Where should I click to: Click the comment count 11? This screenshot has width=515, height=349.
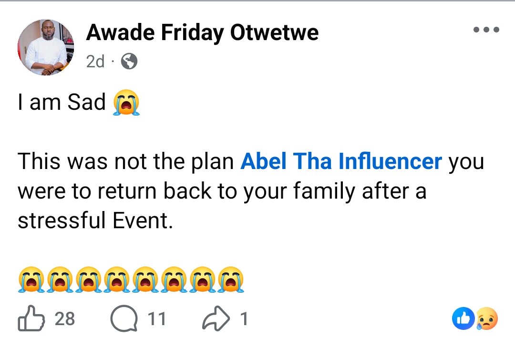pyautogui.click(x=156, y=319)
